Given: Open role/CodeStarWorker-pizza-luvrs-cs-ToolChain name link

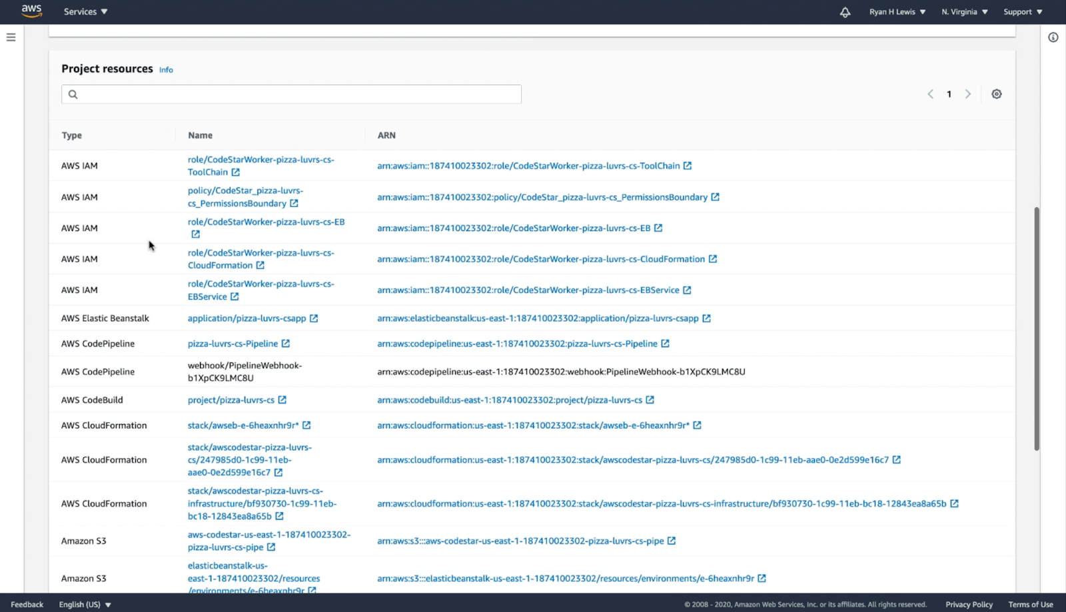Looking at the screenshot, I should tap(261, 166).
